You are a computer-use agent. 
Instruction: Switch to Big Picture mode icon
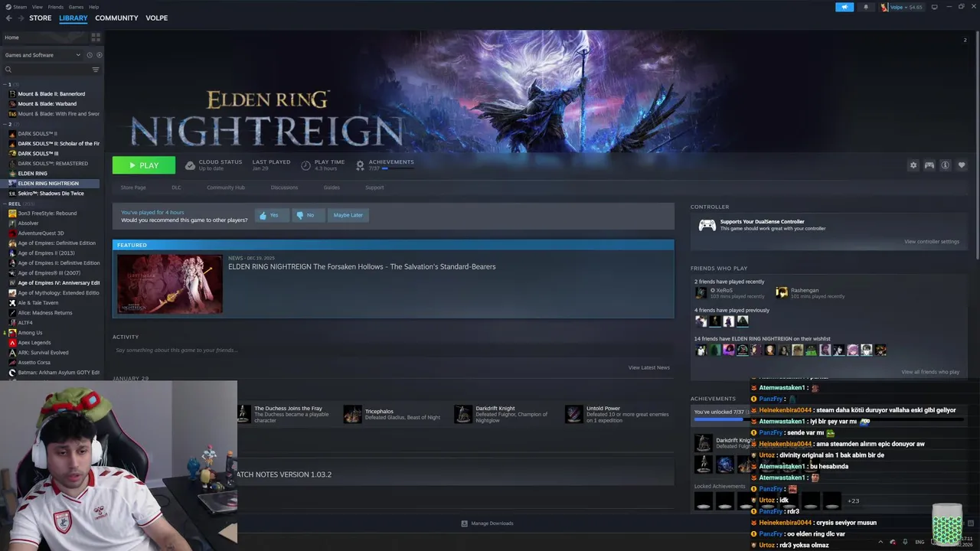(934, 7)
